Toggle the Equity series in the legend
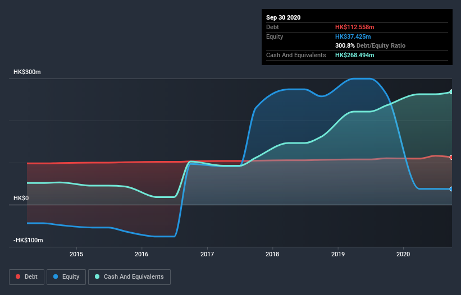The width and height of the screenshot is (461, 295). [x=66, y=277]
